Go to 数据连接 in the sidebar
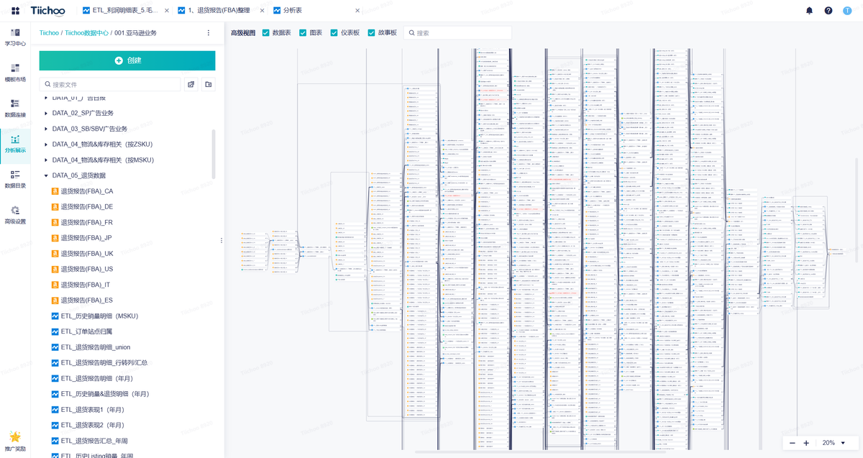 15,108
